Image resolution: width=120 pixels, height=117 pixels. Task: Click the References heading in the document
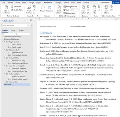point(46,33)
